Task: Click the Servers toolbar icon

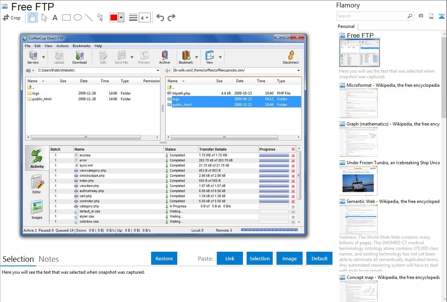Action: pyautogui.click(x=33, y=57)
